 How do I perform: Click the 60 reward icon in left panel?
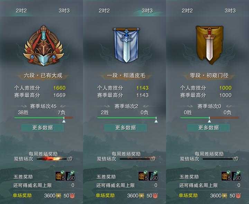[70, 176]
